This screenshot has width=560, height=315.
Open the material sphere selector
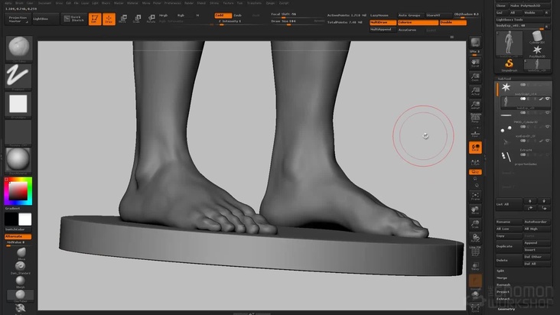point(18,160)
